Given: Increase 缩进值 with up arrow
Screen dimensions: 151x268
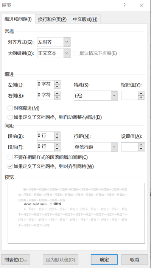Looking at the screenshot, I should [x=141, y=93].
